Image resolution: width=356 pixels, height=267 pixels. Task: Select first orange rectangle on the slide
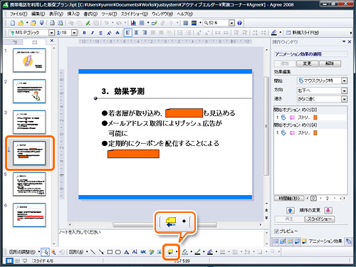point(184,113)
